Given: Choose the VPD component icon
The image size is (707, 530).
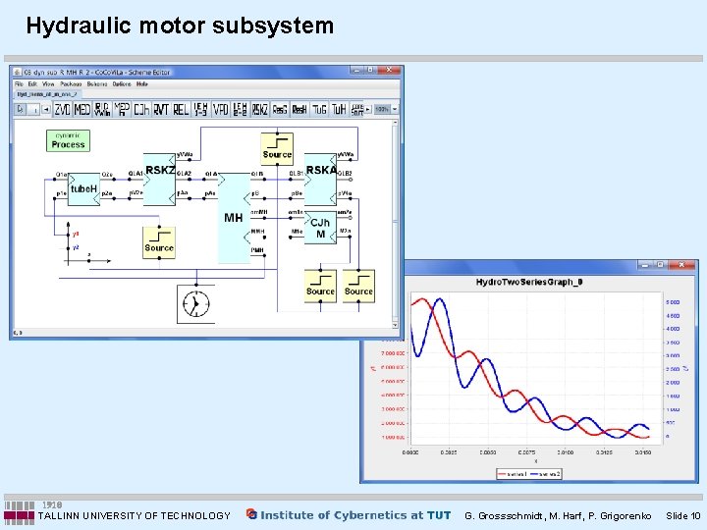Looking at the screenshot, I should (221, 109).
